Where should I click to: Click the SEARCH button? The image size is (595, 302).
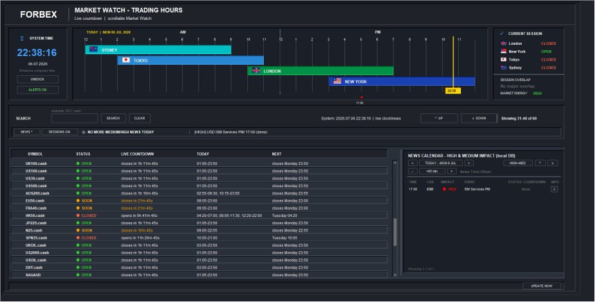[x=113, y=118]
